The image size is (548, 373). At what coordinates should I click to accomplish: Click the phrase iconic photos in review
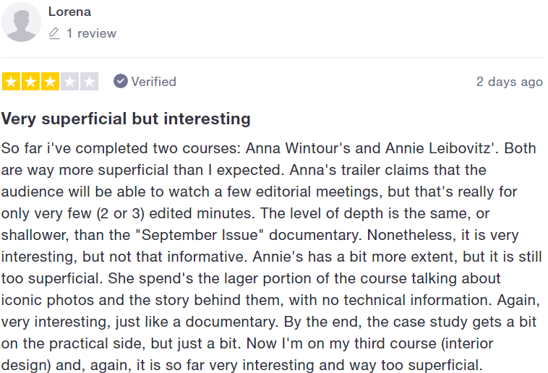pyautogui.click(x=48, y=300)
